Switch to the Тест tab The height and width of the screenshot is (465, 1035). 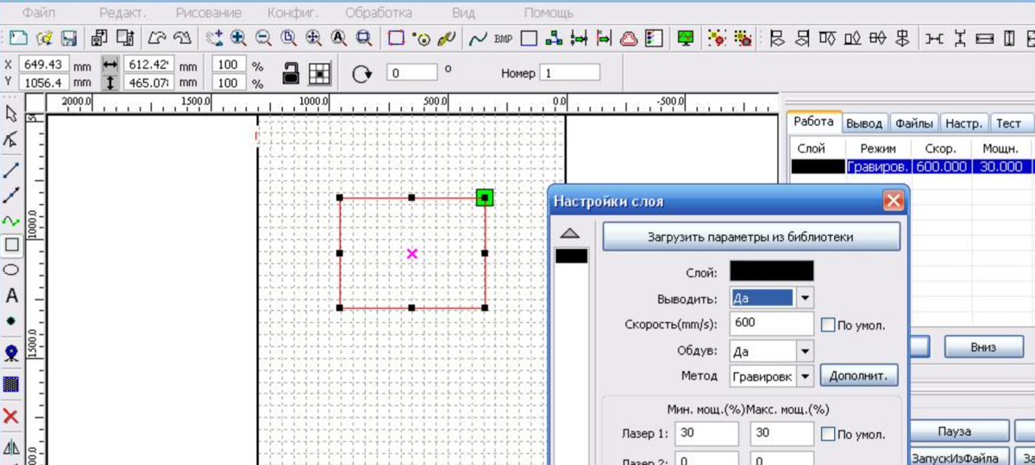pos(1008,123)
